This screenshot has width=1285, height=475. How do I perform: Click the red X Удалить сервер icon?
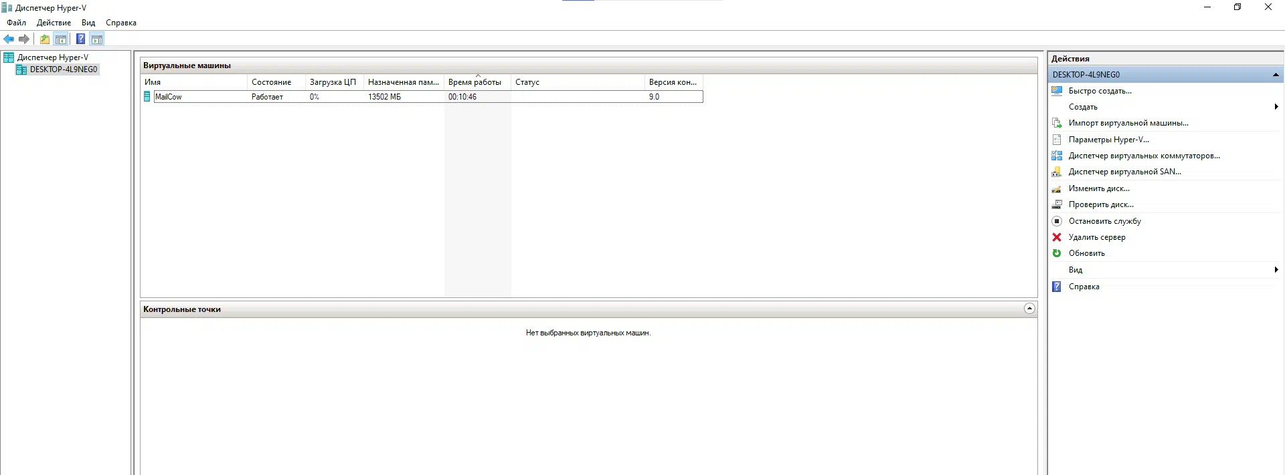pos(1057,237)
